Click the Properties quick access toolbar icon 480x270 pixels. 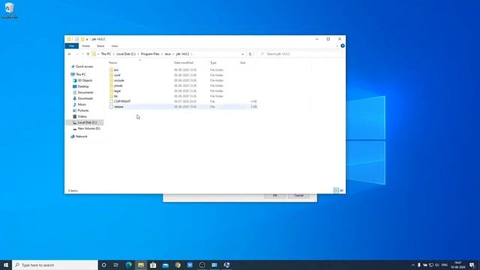[x=76, y=39]
